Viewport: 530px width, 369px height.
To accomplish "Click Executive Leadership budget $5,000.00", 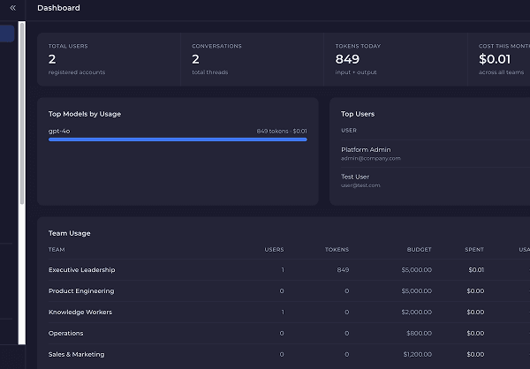I will click(416, 269).
